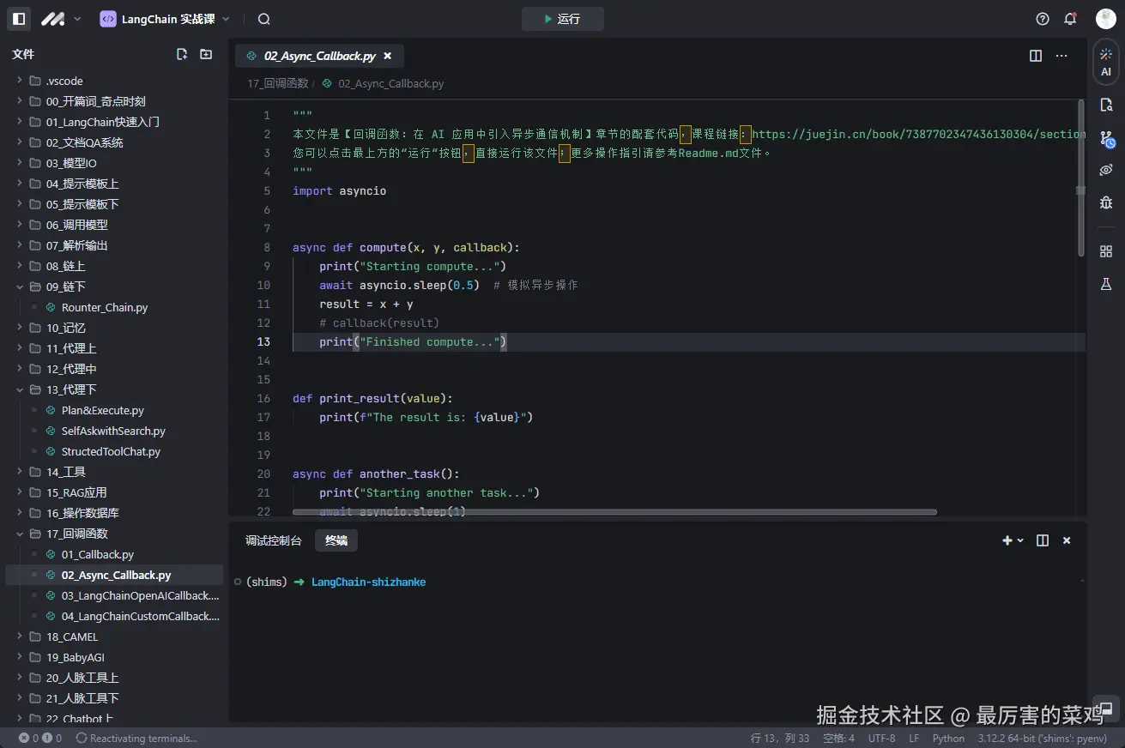Select the 02_Async_Callback.py editor tab
Screen dimensions: 1125x748
[319, 56]
